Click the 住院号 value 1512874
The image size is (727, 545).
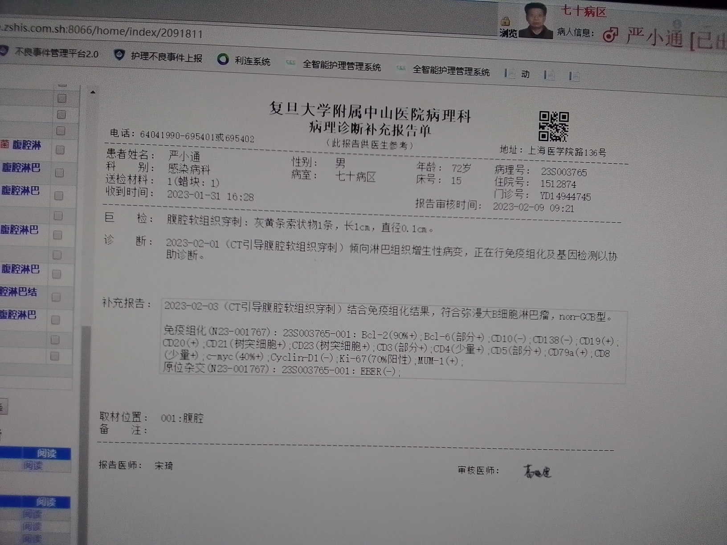click(x=558, y=184)
